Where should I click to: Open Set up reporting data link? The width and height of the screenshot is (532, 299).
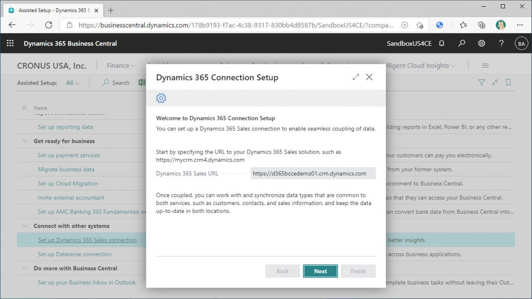pyautogui.click(x=65, y=127)
